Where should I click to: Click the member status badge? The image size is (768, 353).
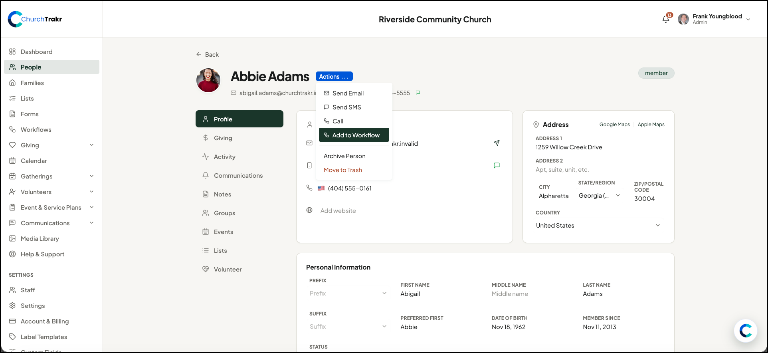point(656,73)
